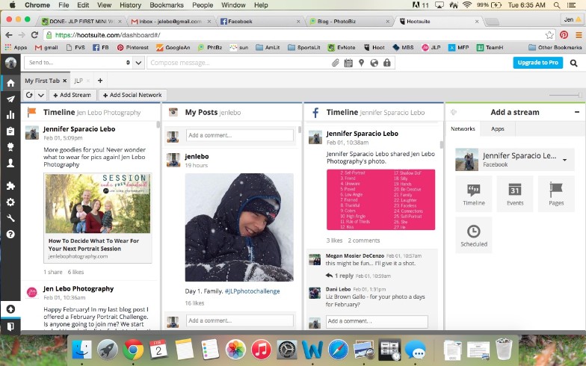Open the Chrome hamburger menu
This screenshot has width=586, height=366.
[x=579, y=35]
